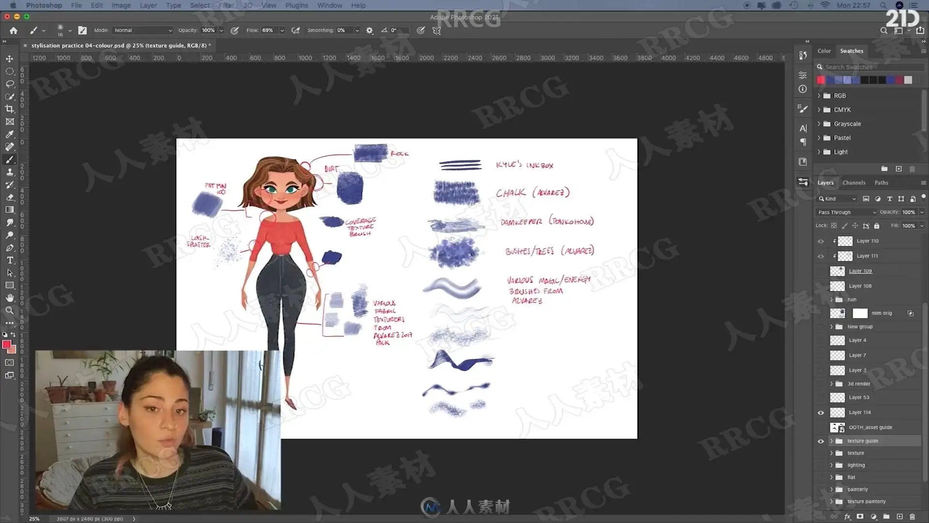Select the Horizontal Type tool
The width and height of the screenshot is (929, 523).
coord(10,260)
